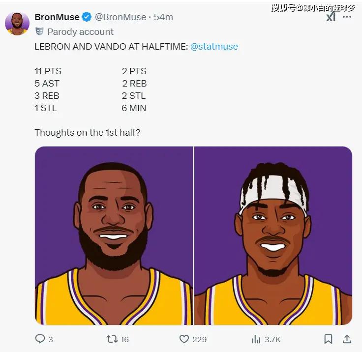Repost this tweet using the retweet icon
The height and width of the screenshot is (352, 362).
(112, 339)
